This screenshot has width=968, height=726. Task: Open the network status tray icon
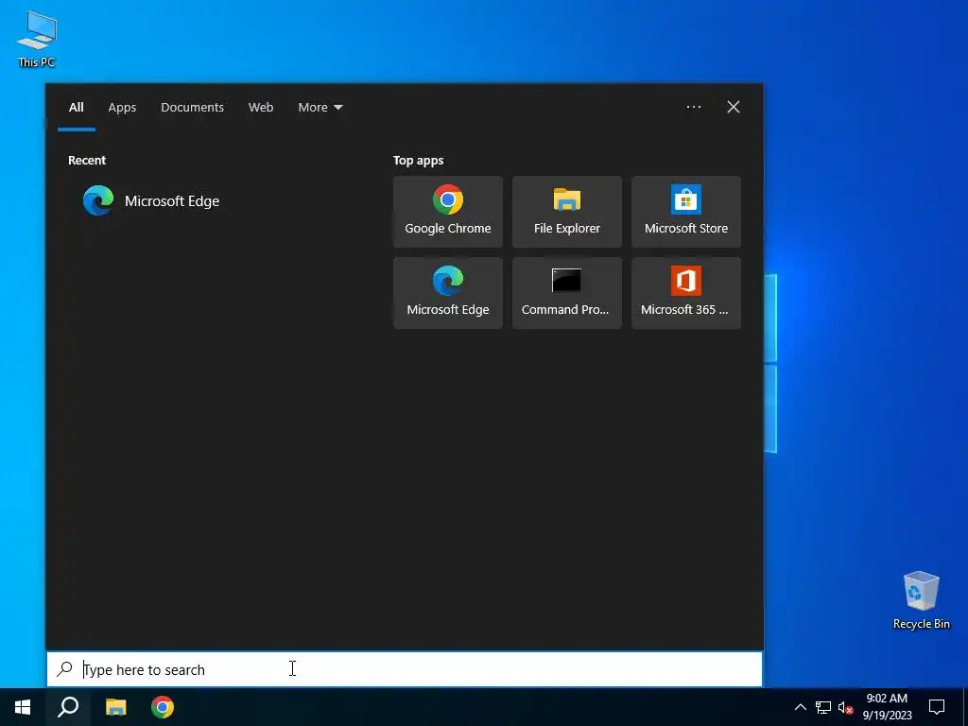[822, 707]
